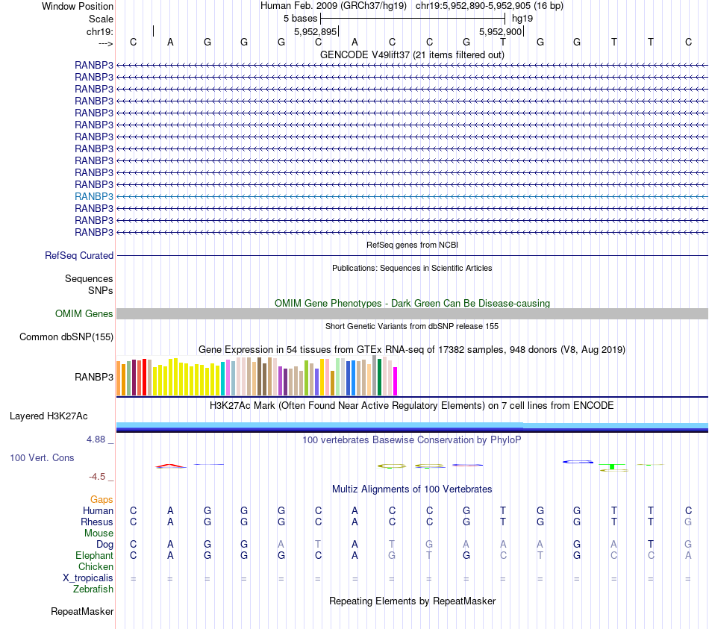Click the cyan bar in GTEx expression chart
Viewport: 709px width, 629px height.
coord(223,379)
